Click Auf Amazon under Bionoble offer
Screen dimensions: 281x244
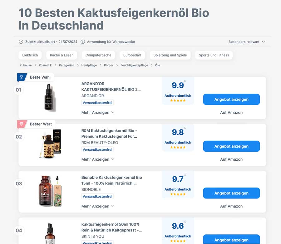coord(231,206)
